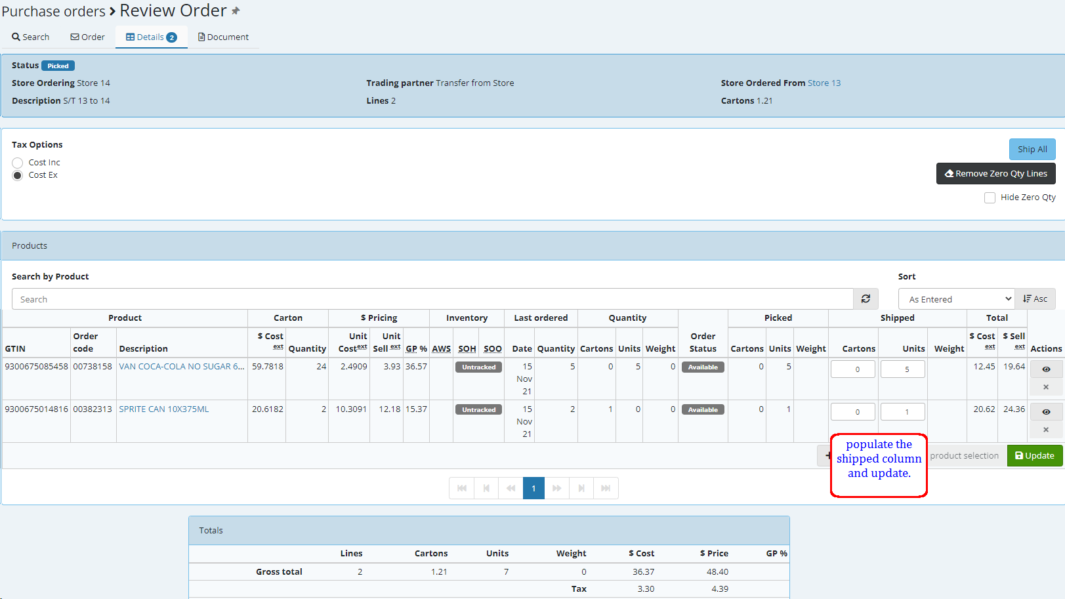Remove the VAN COCA-COLA line
1065x599 pixels.
pos(1046,387)
